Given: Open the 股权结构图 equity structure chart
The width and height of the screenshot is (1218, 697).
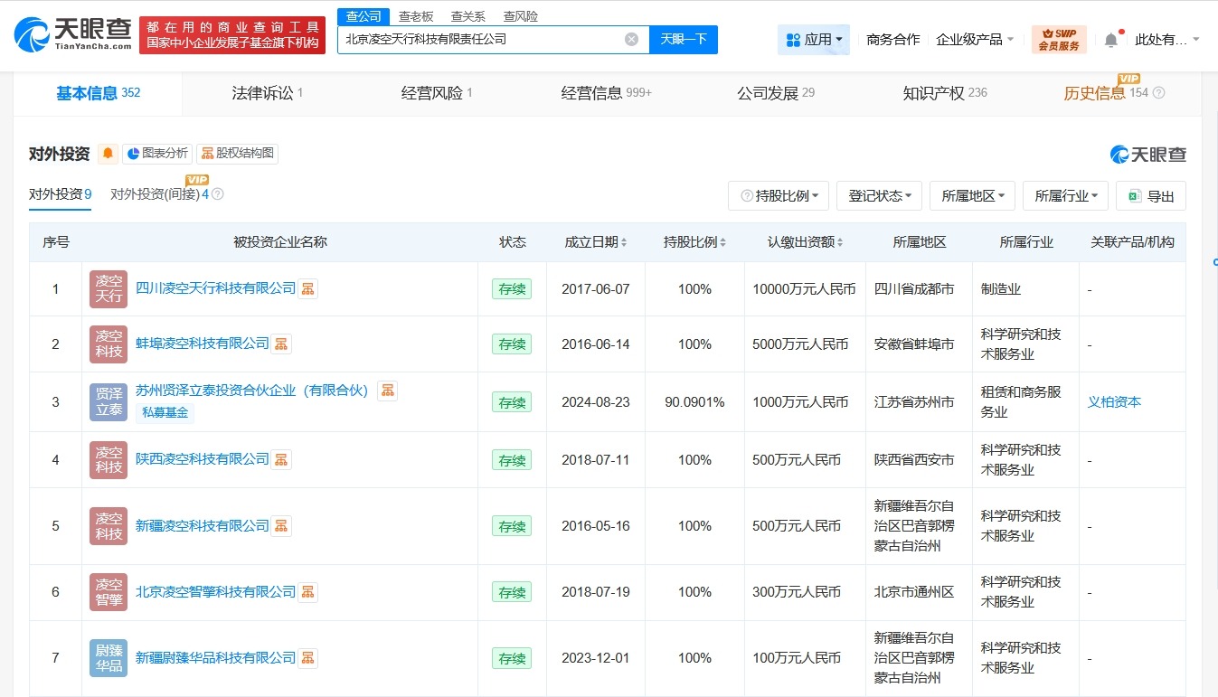Looking at the screenshot, I should (237, 153).
